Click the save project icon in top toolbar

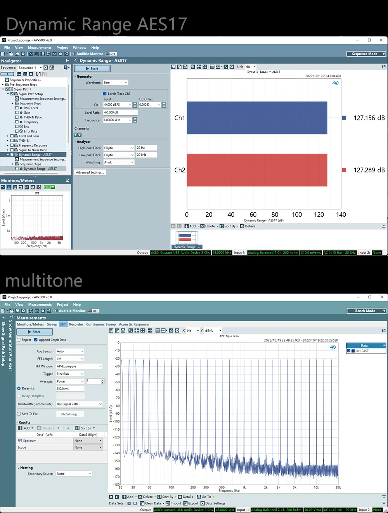pyautogui.click(x=17, y=54)
